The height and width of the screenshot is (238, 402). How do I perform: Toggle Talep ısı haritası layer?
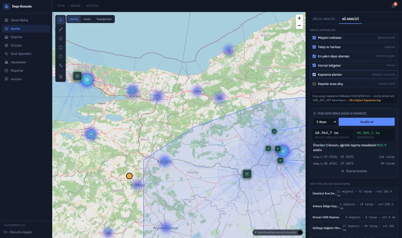point(314,47)
